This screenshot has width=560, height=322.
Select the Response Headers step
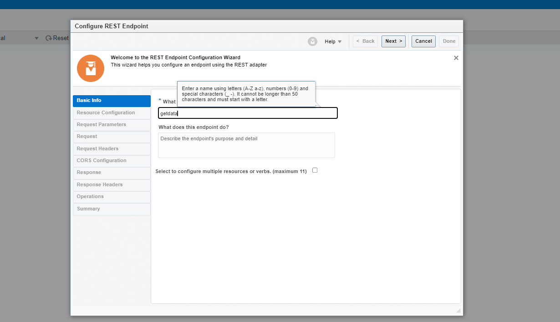click(x=112, y=185)
